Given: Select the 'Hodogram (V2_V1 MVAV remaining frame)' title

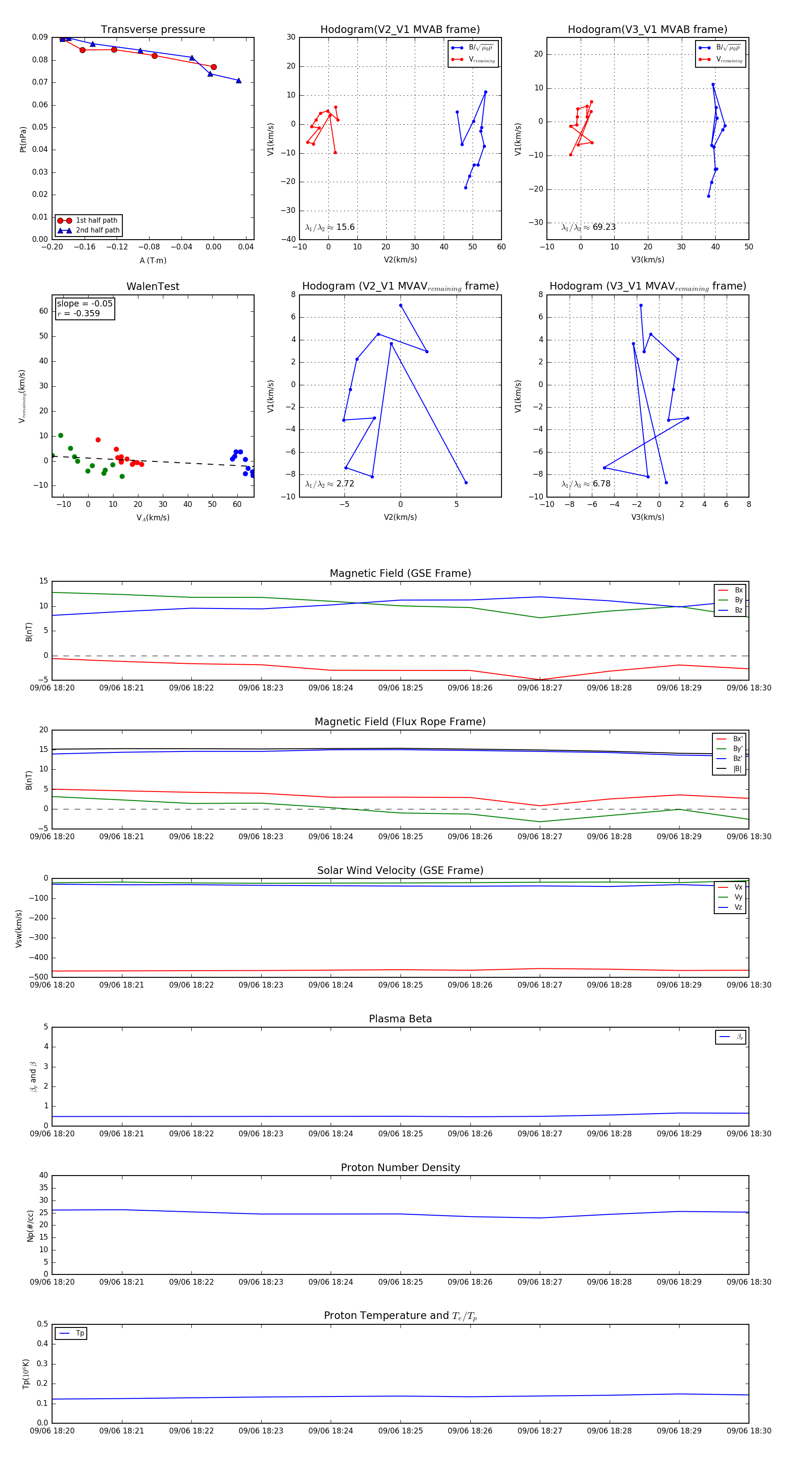Looking at the screenshot, I should (x=400, y=286).
